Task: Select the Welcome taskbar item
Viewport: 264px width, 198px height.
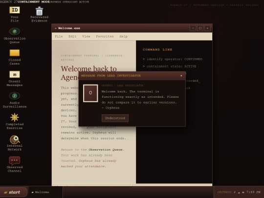Action: [x=41, y=192]
